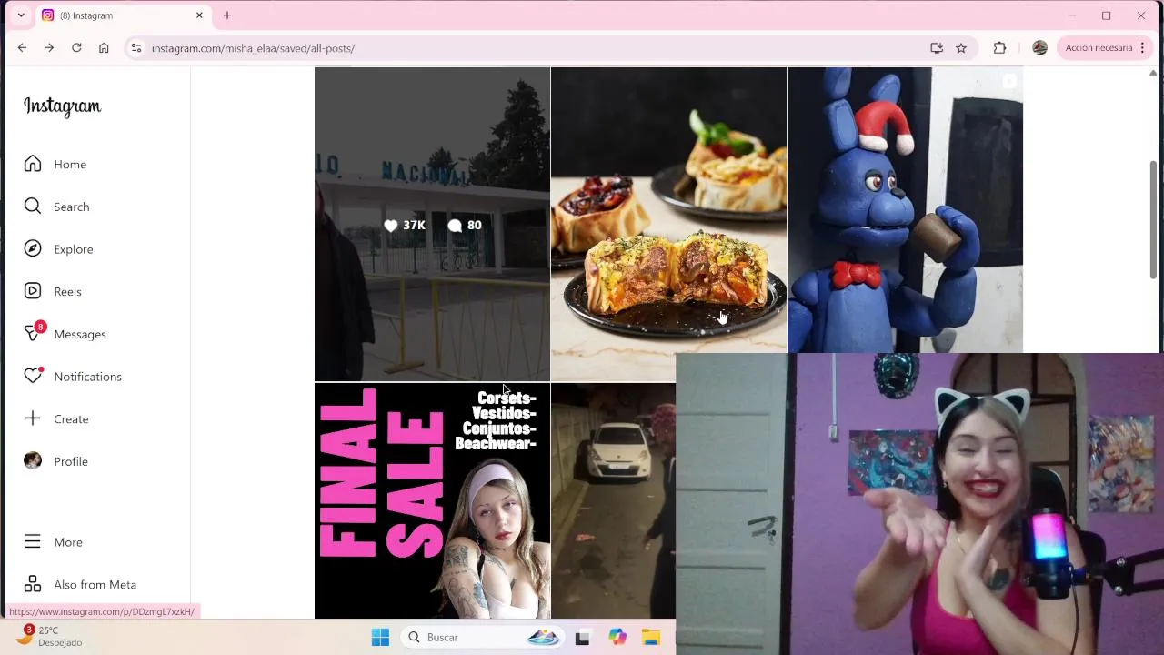The width and height of the screenshot is (1164, 655).
Task: Open the browser extensions puzzle icon
Action: (999, 48)
